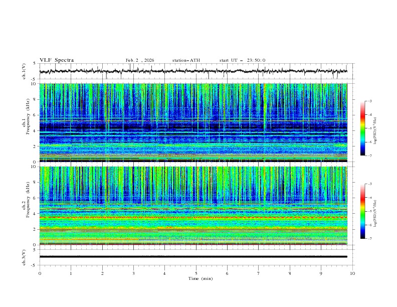Click the "ch.3(V)" waveform axis label
The width and height of the screenshot is (397, 307).
pos(24,257)
